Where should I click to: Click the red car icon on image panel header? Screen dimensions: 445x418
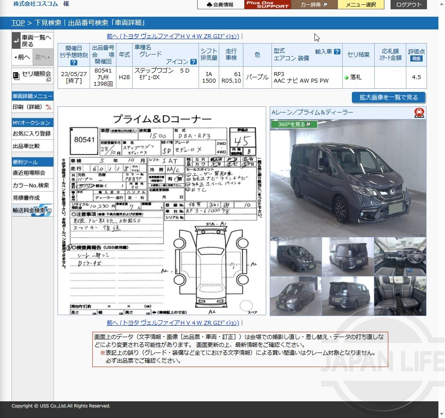[419, 113]
